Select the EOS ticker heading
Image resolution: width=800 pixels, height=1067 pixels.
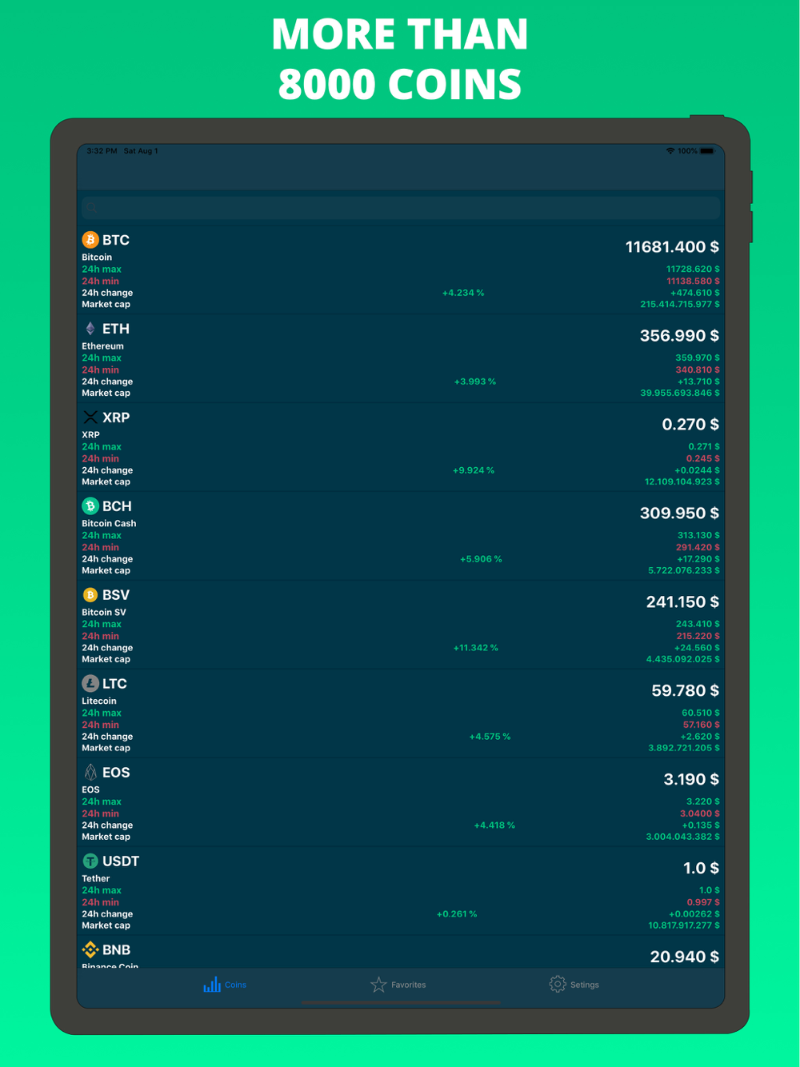[116, 773]
